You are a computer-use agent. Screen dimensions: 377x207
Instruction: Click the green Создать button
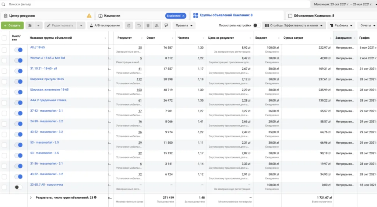click(12, 25)
